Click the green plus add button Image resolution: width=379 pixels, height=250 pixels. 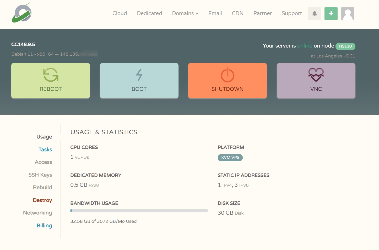[331, 14]
